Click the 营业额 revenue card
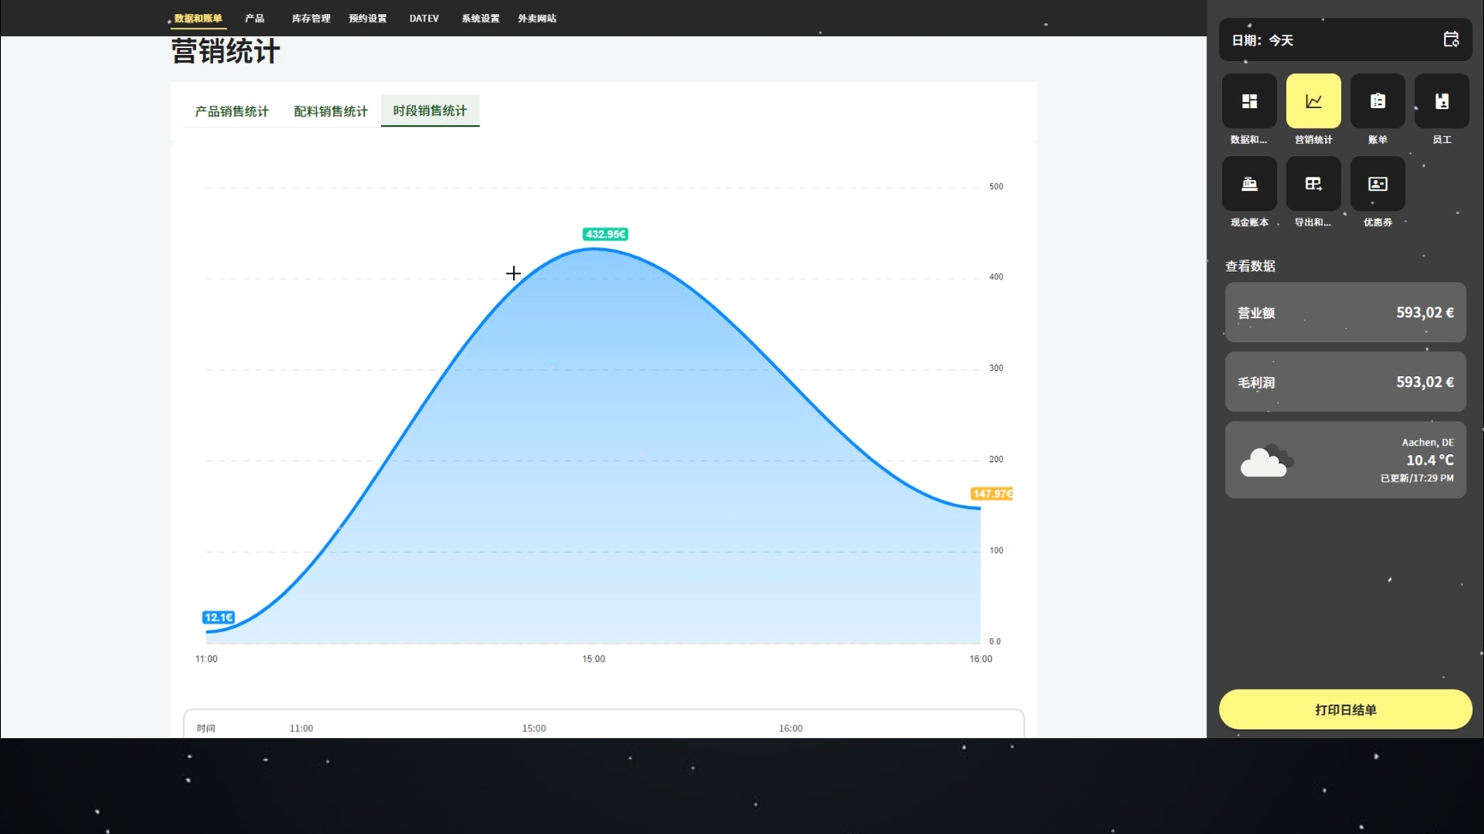1484x834 pixels. (1345, 313)
